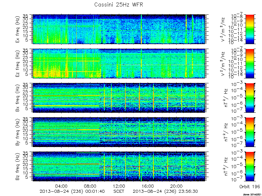Image resolution: width=262 pixels, height=196 pixels.
Task: Click the "Bx freq (Hz)" axis label
Action: 18,98
